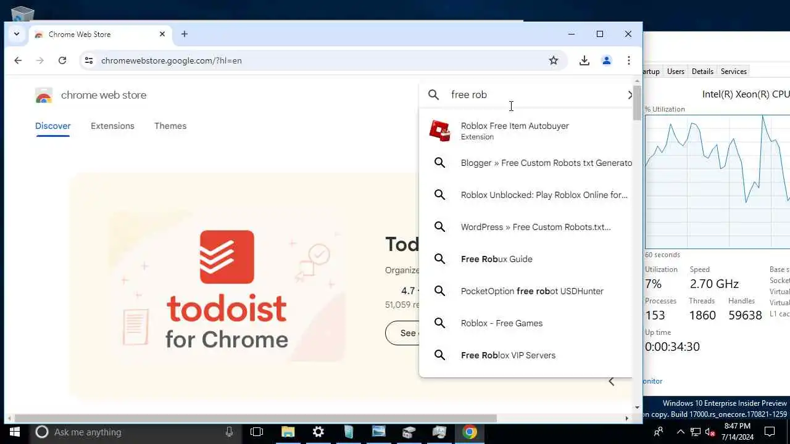
Task: Switch to the Discover tab
Action: tap(53, 126)
